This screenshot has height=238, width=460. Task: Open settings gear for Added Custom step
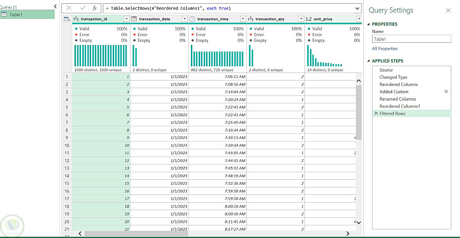click(446, 92)
